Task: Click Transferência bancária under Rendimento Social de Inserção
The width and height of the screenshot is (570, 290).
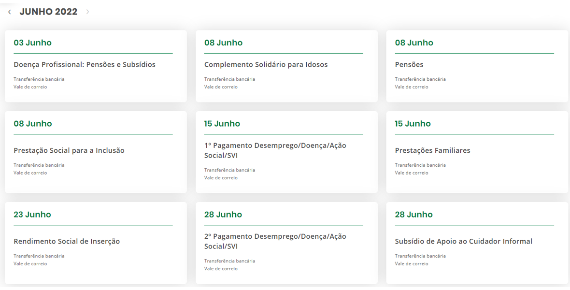Action: tap(39, 256)
